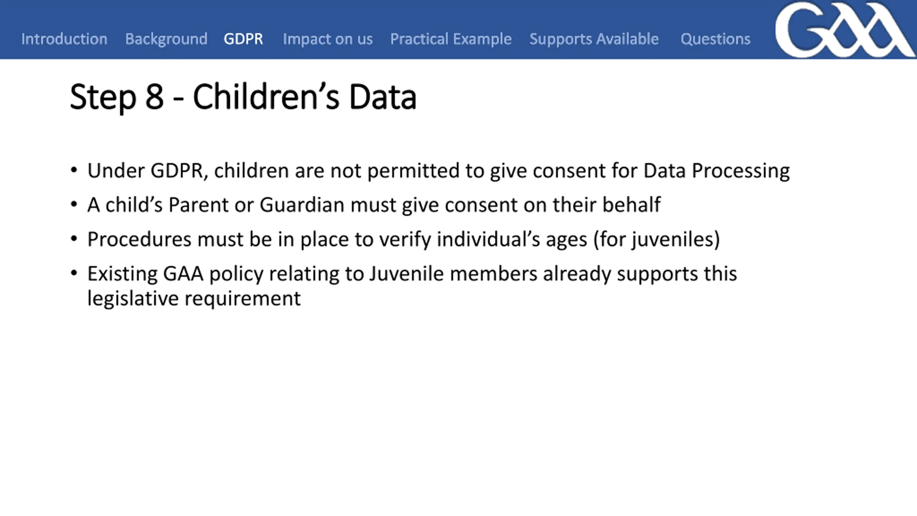Select the bullet starting with Under GDPR
The image size is (917, 516).
tap(438, 171)
